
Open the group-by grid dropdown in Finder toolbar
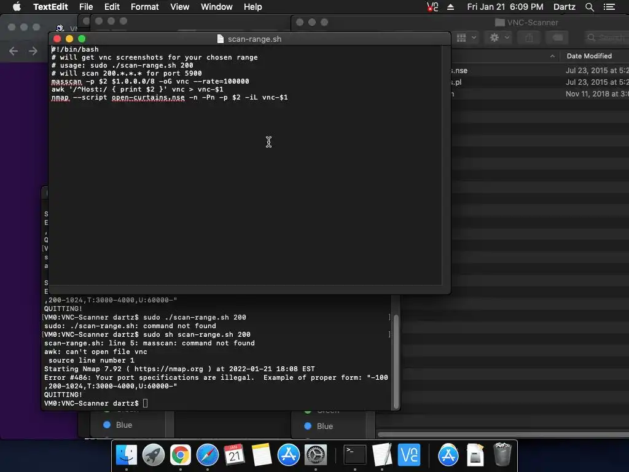467,37
